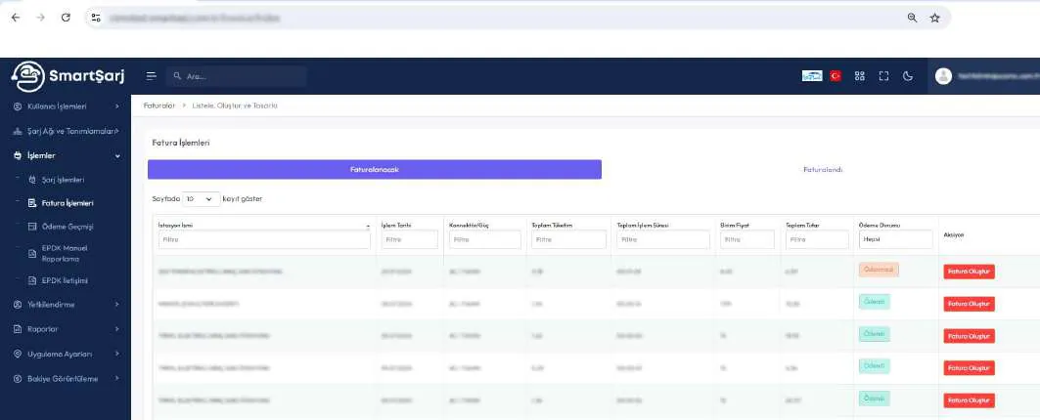Open the apps grid icon

(x=860, y=76)
